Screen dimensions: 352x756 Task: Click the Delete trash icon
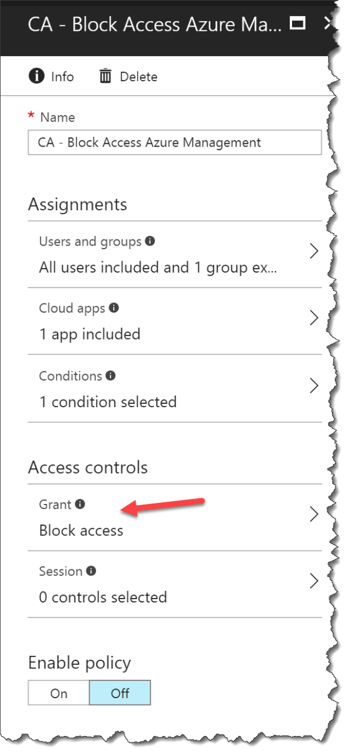(105, 76)
